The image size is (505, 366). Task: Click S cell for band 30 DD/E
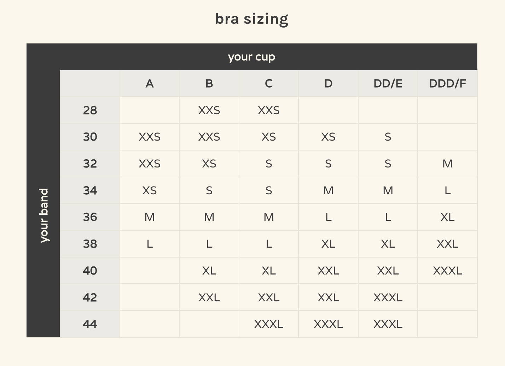[x=388, y=137]
